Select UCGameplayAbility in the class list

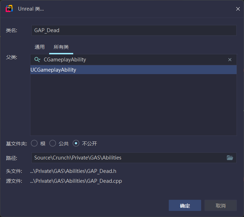point(134,70)
